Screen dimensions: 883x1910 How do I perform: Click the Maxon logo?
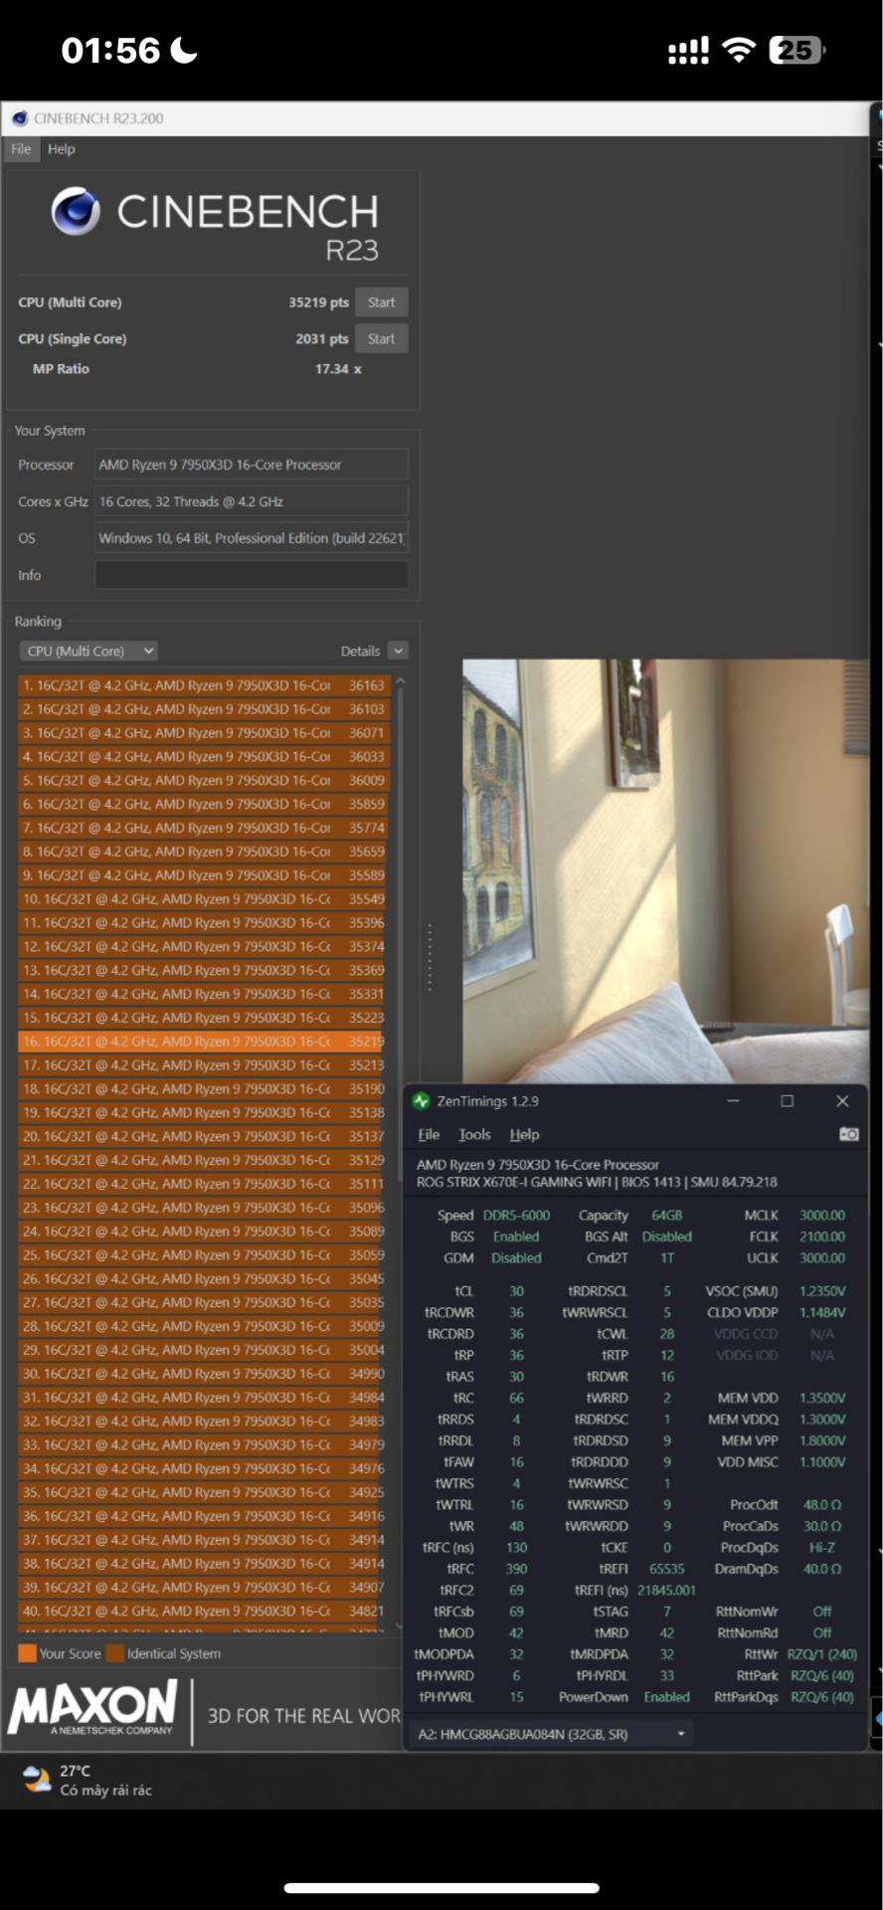pyautogui.click(x=92, y=1708)
